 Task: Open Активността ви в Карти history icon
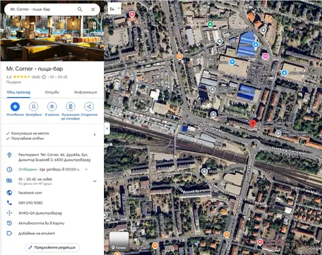9,223
